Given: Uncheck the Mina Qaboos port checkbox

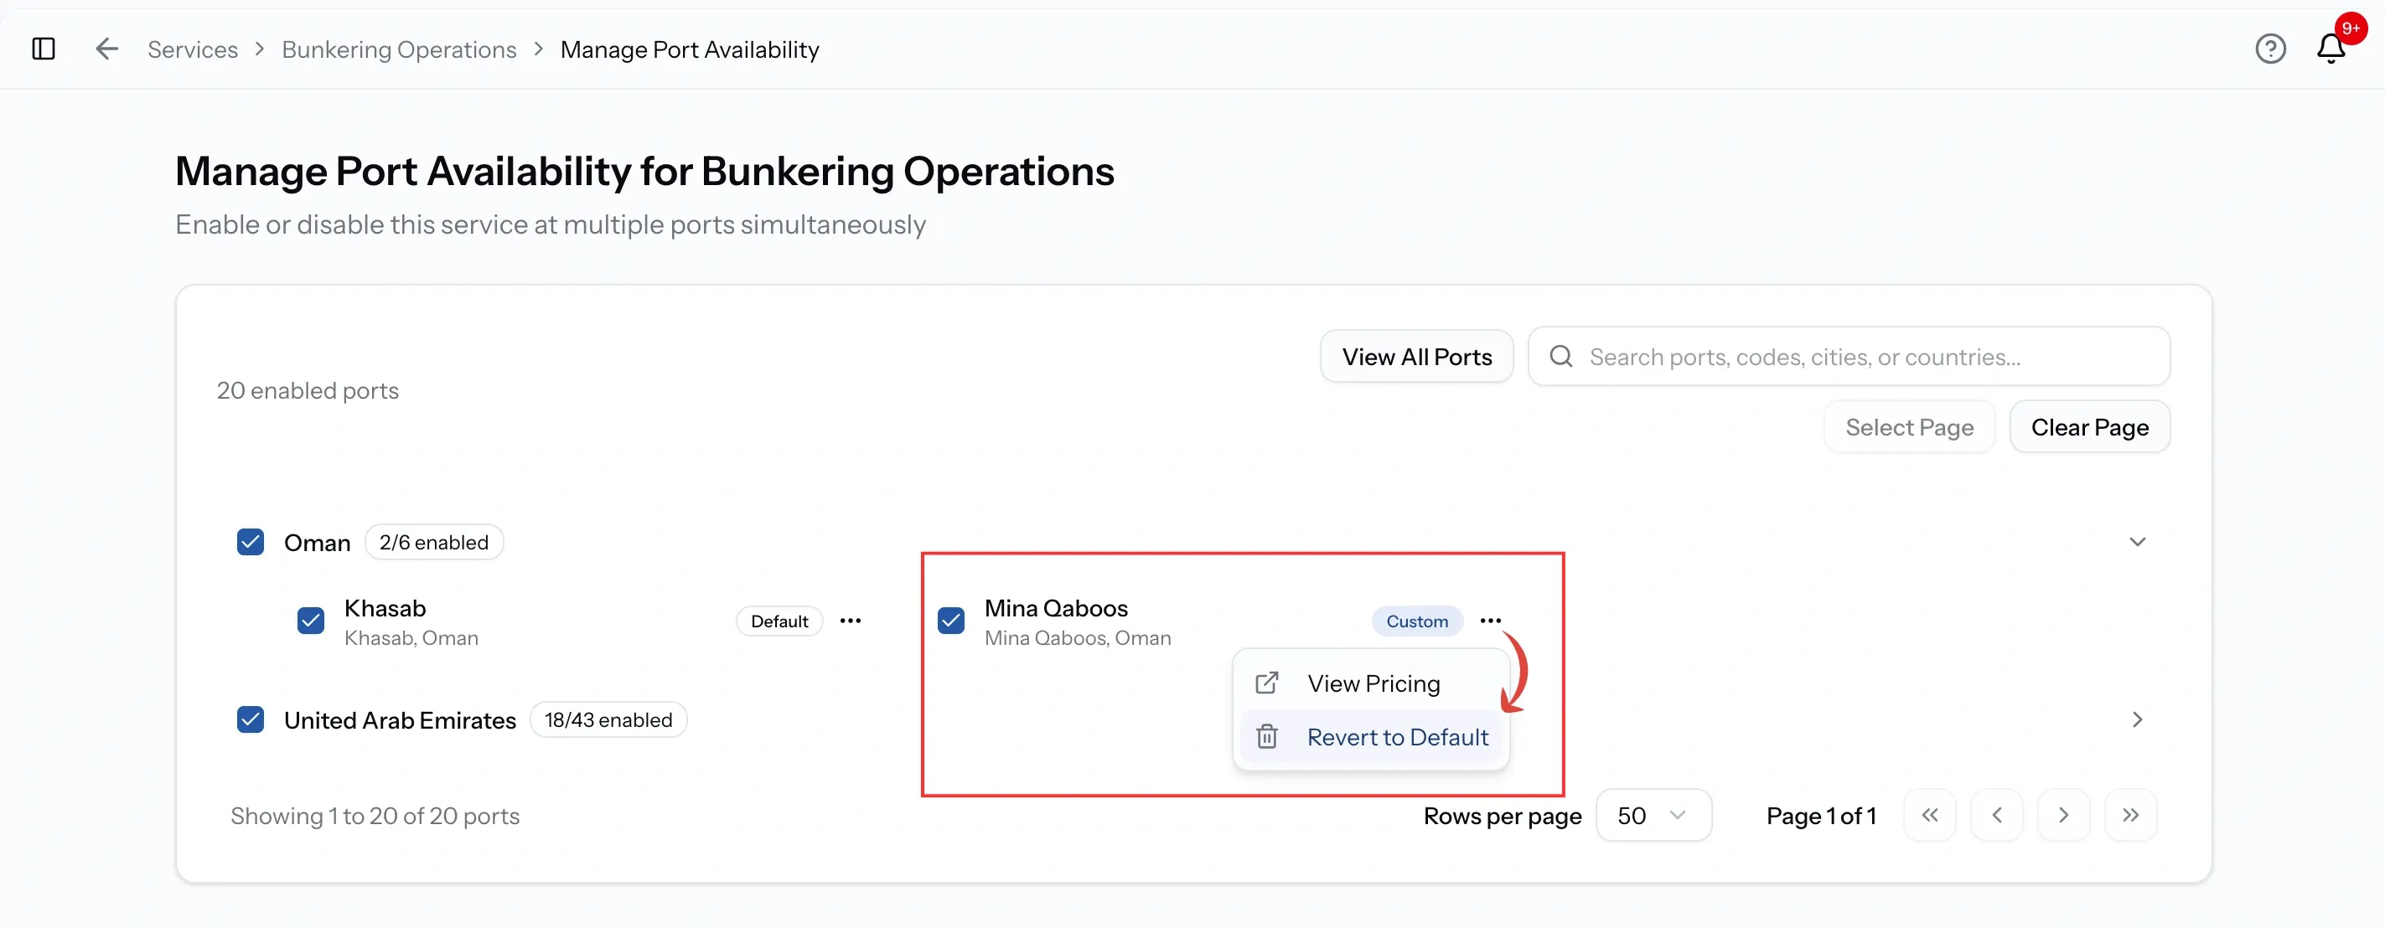Looking at the screenshot, I should [x=951, y=621].
